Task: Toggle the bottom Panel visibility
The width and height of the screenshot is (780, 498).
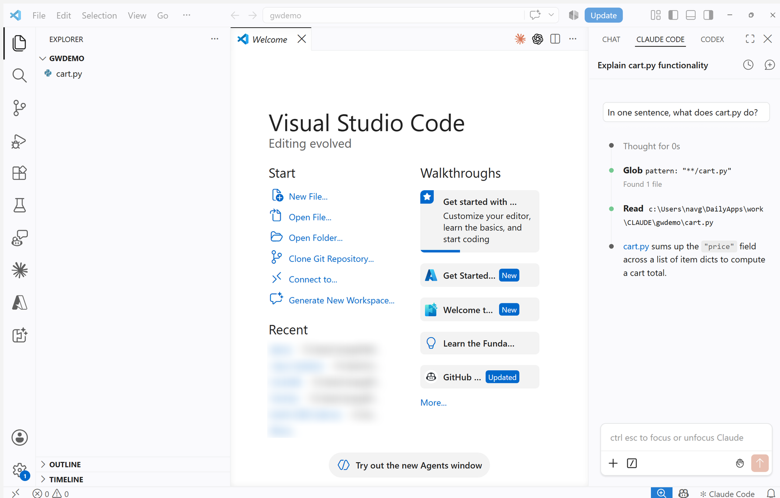Action: [x=691, y=15]
